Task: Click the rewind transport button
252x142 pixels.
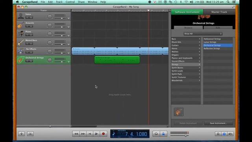Action: (x=76, y=134)
